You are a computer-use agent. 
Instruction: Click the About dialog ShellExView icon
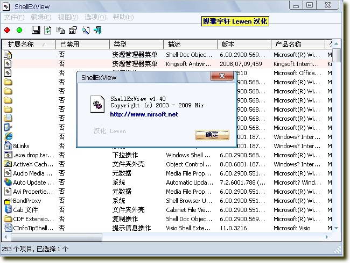pyautogui.click(x=97, y=104)
